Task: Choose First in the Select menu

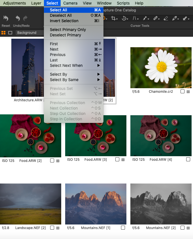Action: pyautogui.click(x=74, y=44)
